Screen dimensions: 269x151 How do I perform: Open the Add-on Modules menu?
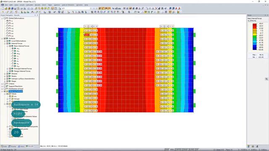[x=68, y=5]
